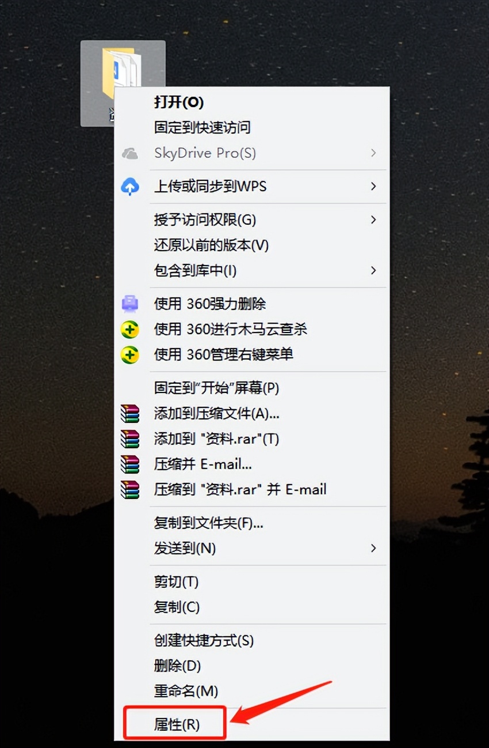Click the WinRAR icon beside 添加到 "资料.rar"(T)
This screenshot has width=489, height=748.
(x=130, y=439)
